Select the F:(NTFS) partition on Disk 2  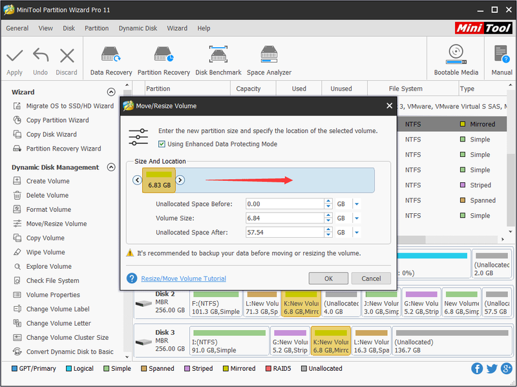tap(216, 303)
